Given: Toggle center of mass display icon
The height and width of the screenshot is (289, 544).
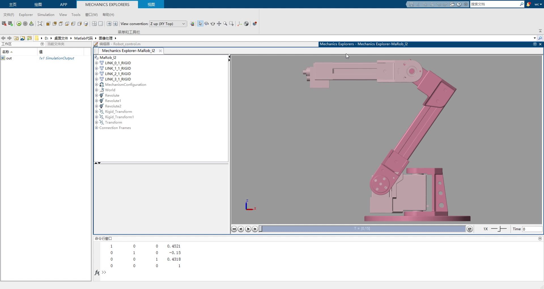Looking at the screenshot, I should [x=246, y=24].
